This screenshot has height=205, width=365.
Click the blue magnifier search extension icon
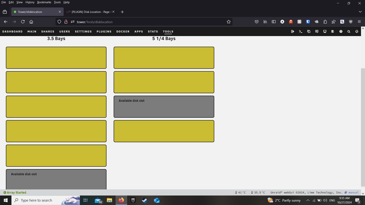point(342,22)
